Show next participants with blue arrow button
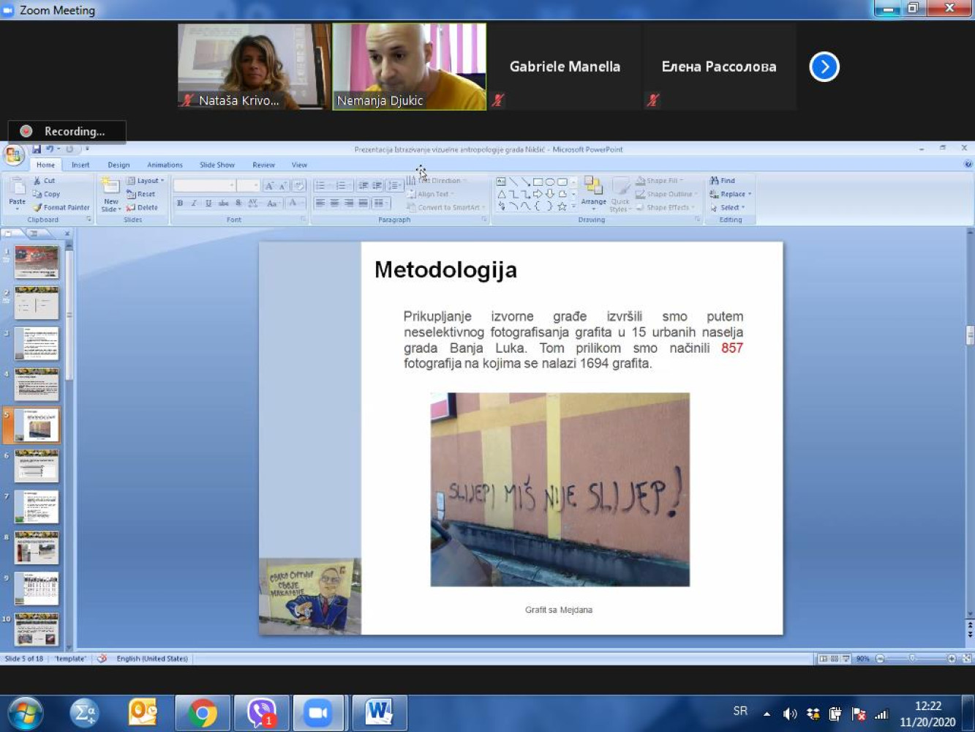975x732 pixels. 824,67
